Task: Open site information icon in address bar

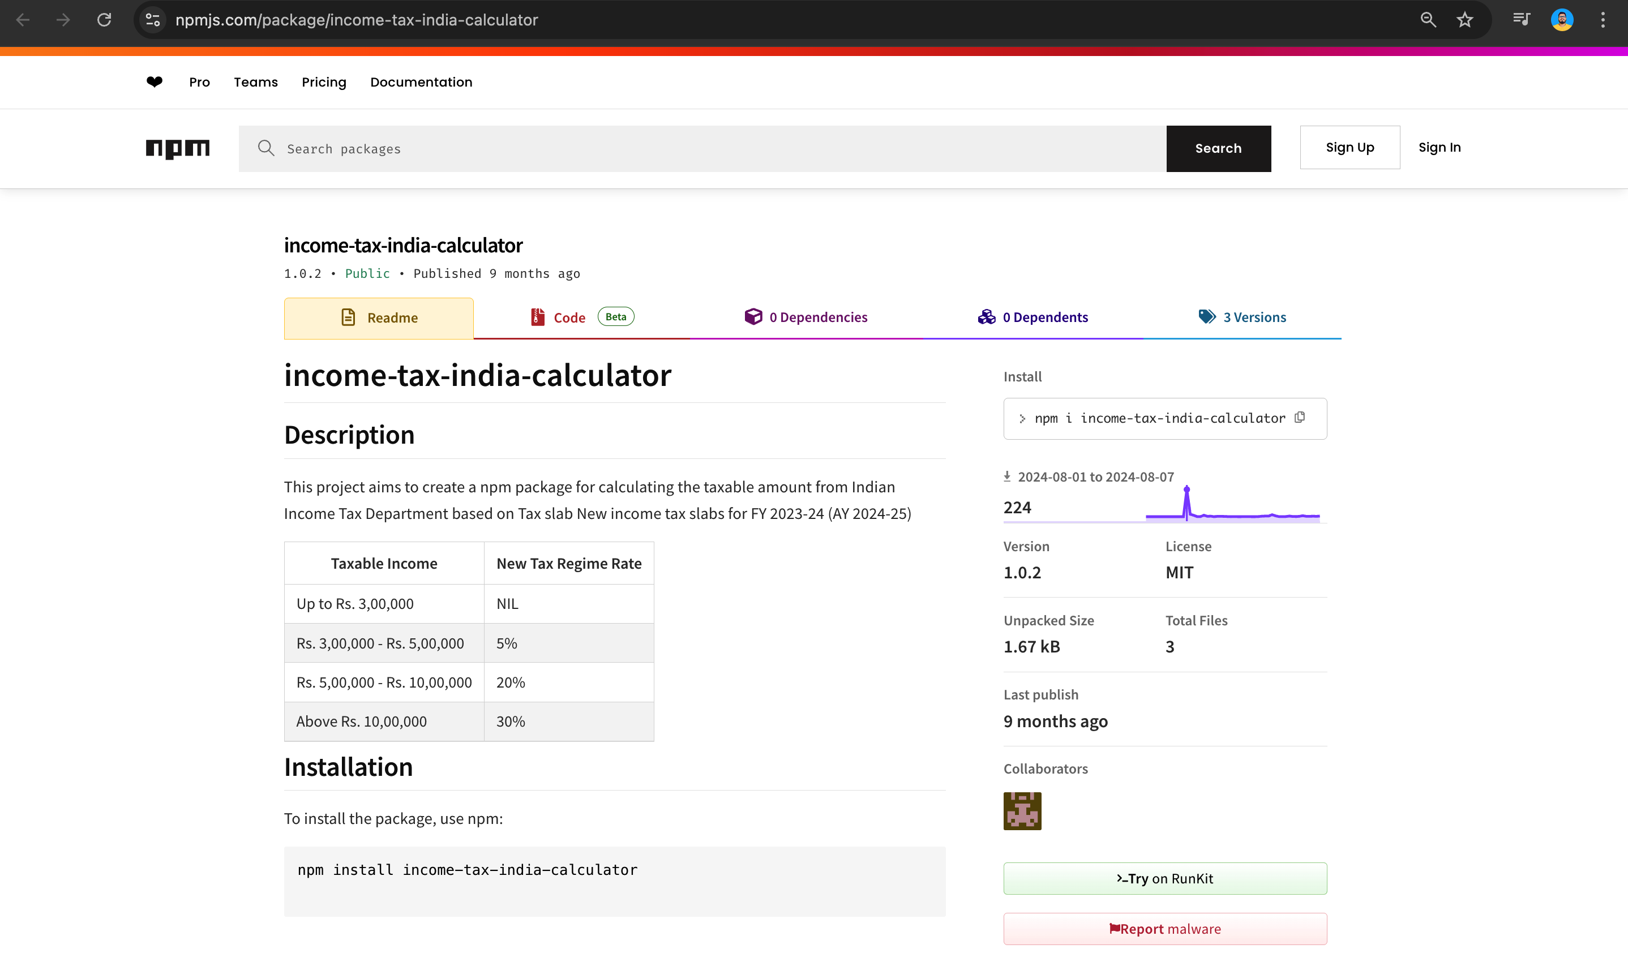Action: pos(153,20)
